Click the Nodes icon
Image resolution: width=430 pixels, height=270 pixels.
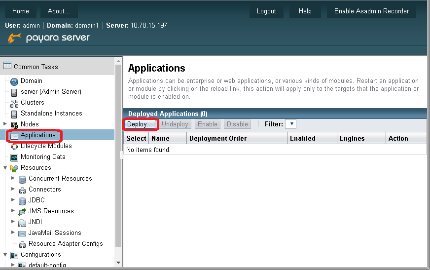[x=14, y=125]
